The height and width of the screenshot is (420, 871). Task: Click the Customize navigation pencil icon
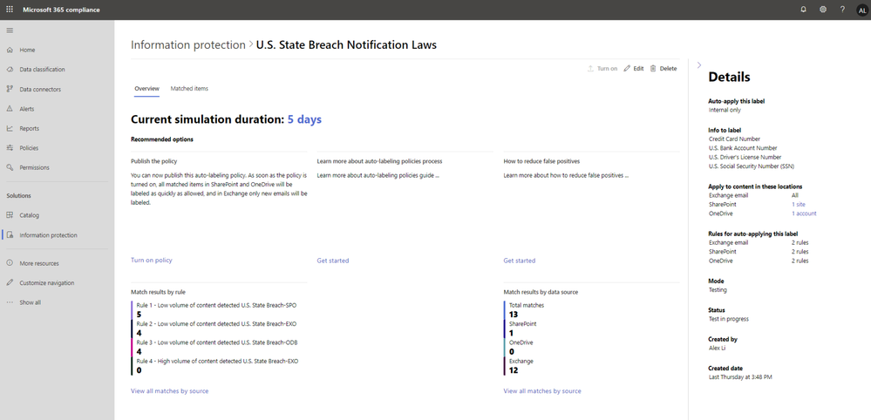pyautogui.click(x=10, y=282)
